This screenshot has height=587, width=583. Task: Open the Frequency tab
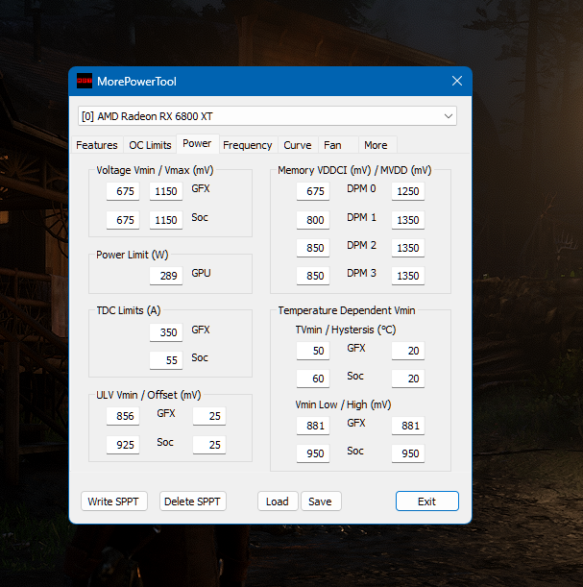248,145
